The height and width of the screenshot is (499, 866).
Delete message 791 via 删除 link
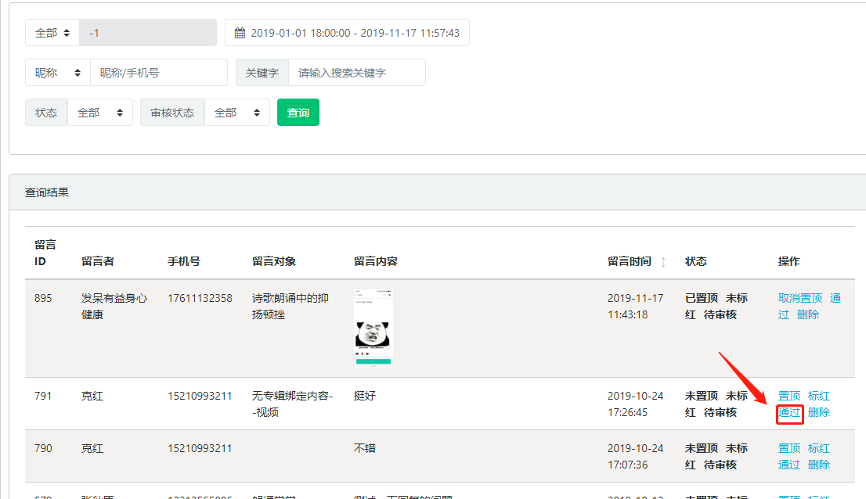click(819, 412)
